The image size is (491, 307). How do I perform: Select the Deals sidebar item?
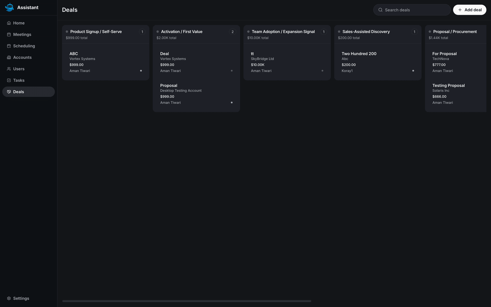tap(29, 92)
